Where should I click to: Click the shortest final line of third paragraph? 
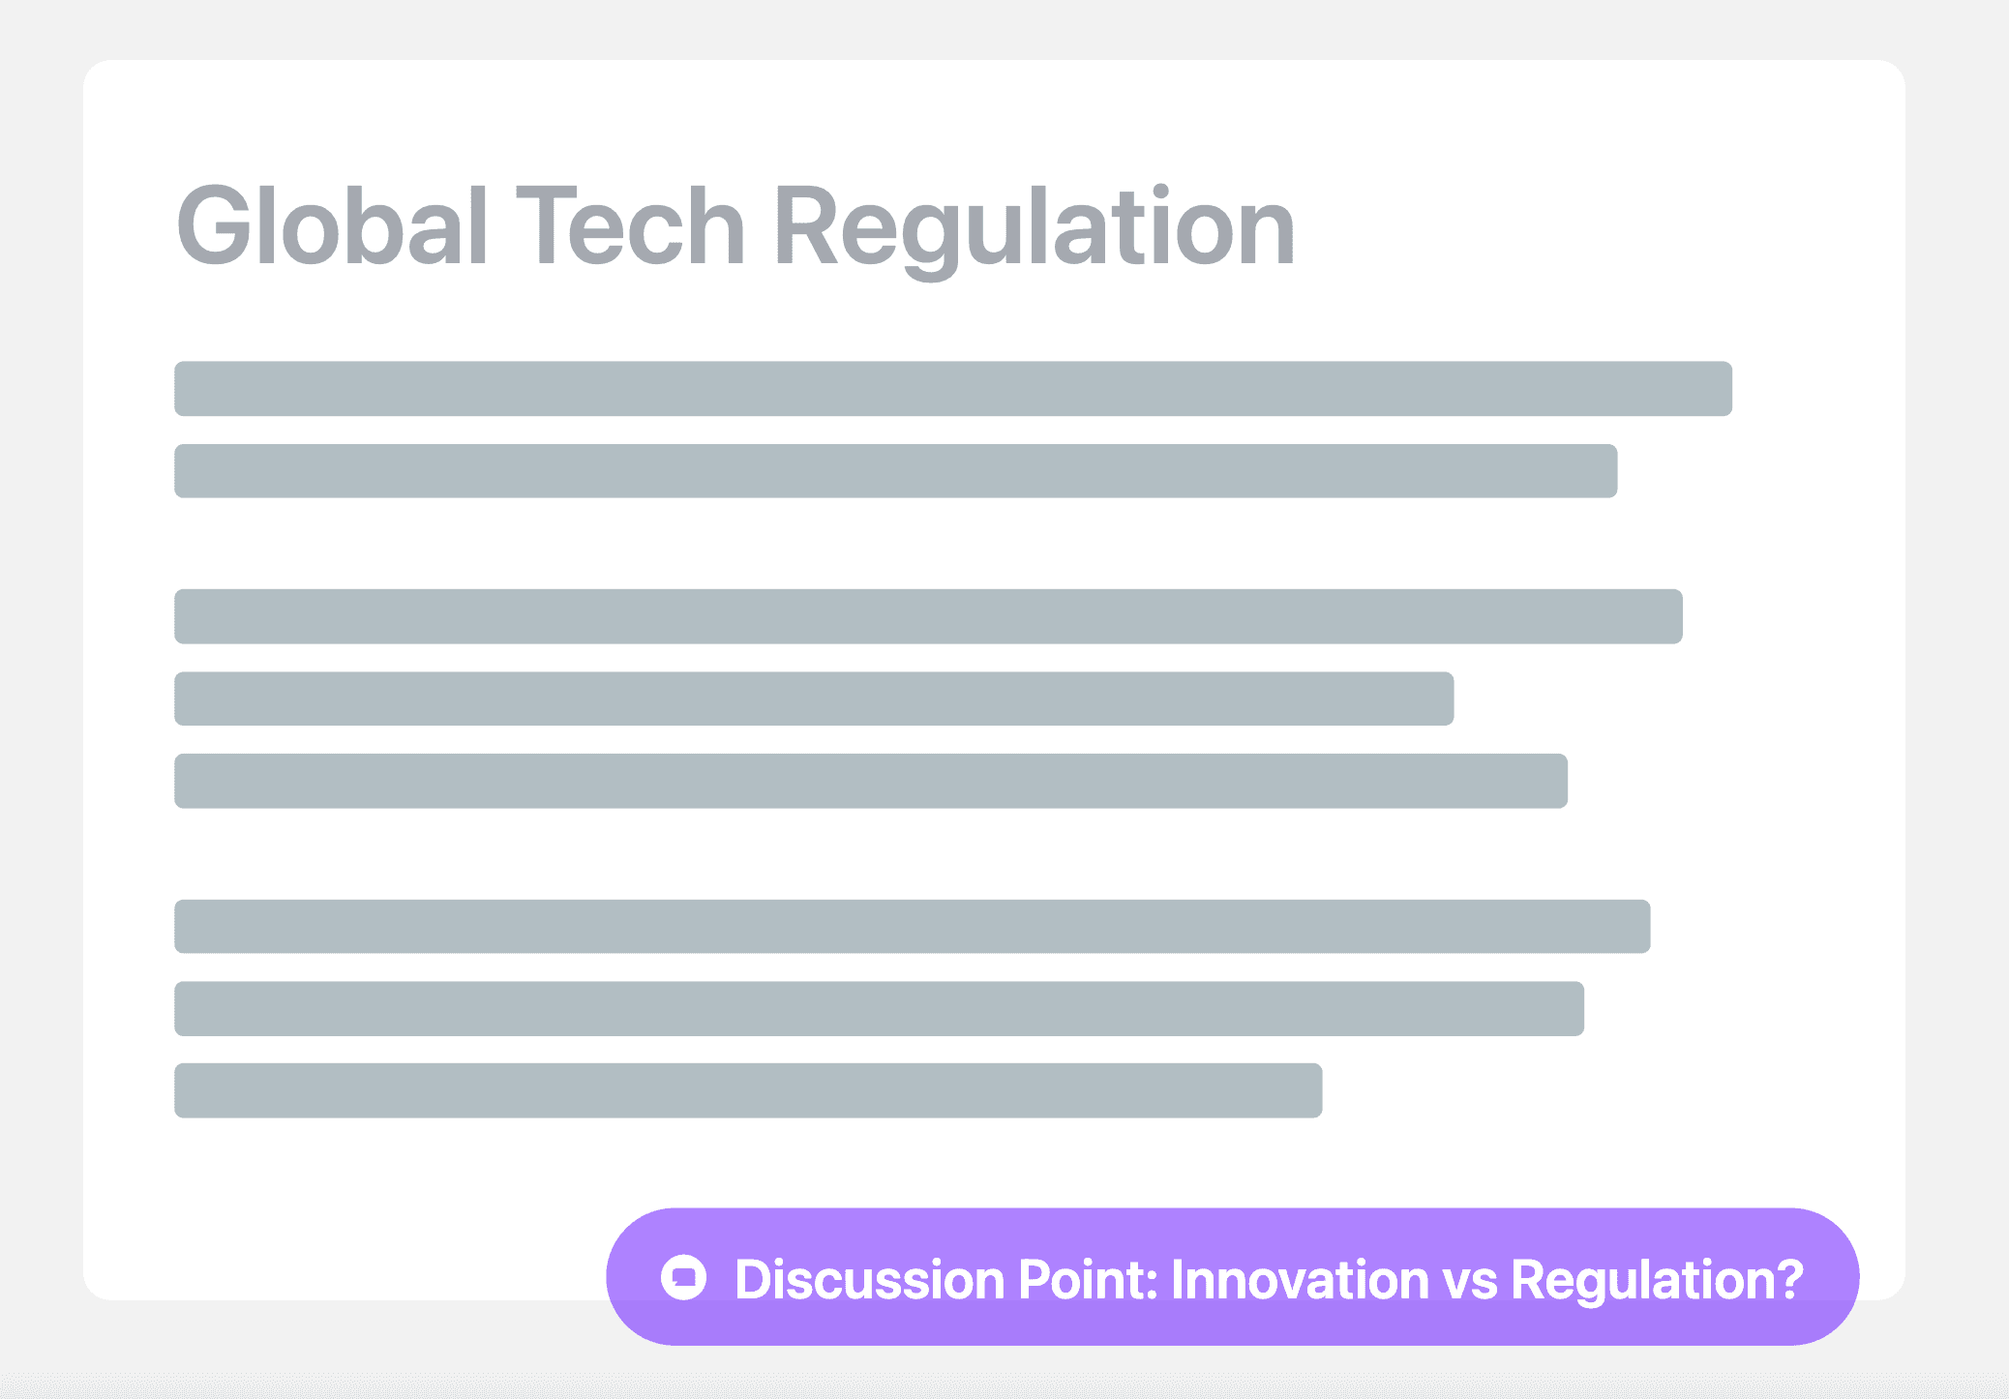pyautogui.click(x=748, y=1090)
